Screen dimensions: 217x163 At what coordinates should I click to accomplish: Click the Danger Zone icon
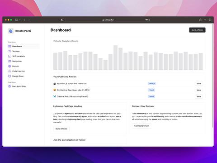(x=9, y=76)
